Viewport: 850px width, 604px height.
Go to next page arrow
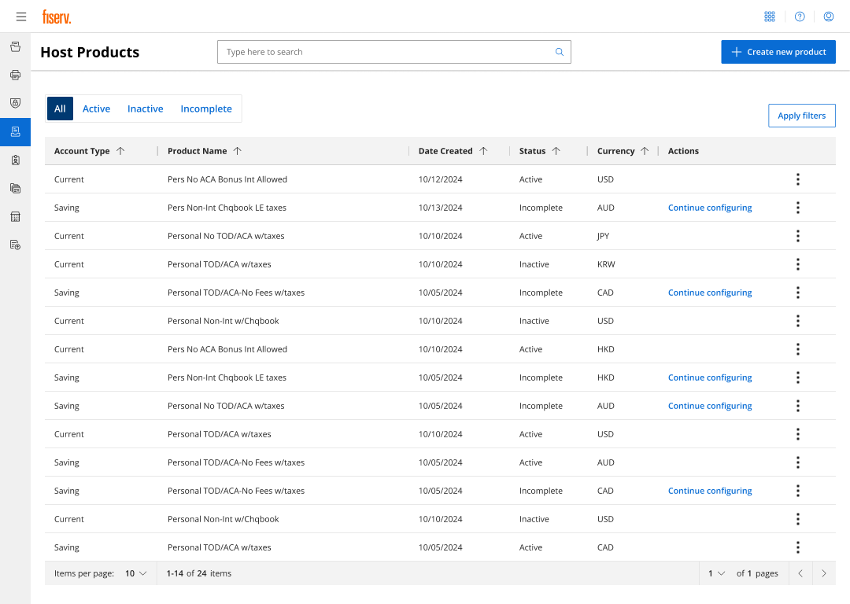(x=824, y=573)
